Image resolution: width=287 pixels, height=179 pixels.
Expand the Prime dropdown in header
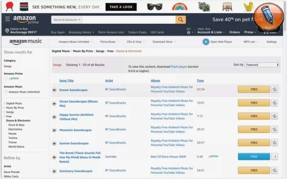click(250, 32)
